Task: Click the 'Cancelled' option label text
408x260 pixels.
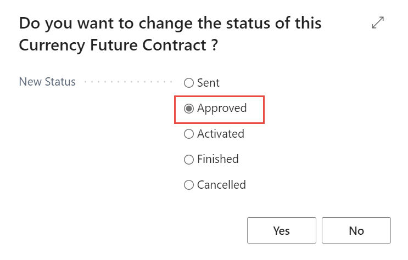Action: tap(221, 185)
